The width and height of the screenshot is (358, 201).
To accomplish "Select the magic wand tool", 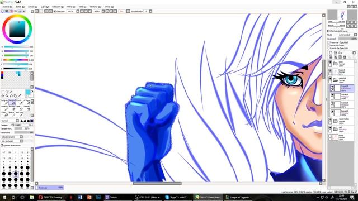I will (x=11, y=92).
